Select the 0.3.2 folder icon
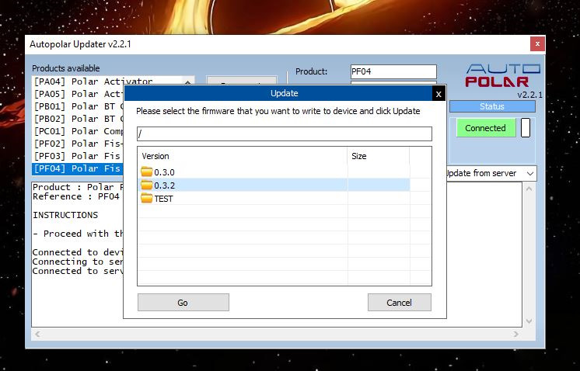 (x=146, y=185)
